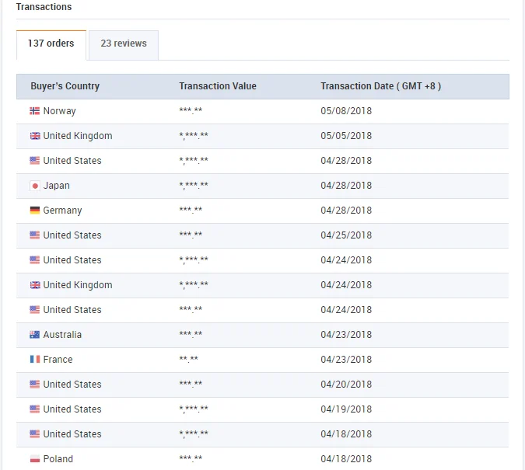Click France's masked transaction value

[x=188, y=360]
